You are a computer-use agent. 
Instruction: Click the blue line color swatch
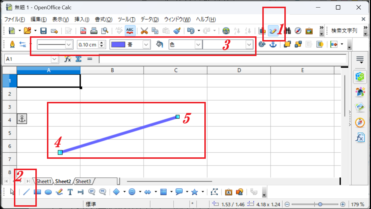[x=118, y=45]
